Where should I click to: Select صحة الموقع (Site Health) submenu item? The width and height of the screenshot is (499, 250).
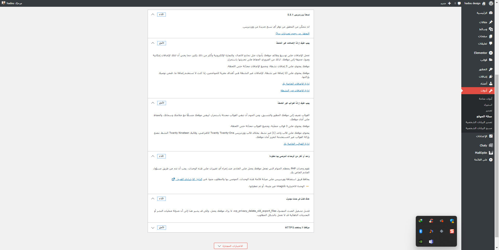(484, 116)
